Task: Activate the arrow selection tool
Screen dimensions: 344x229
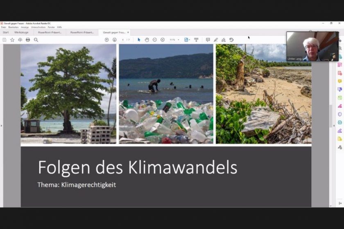Action: pos(139,40)
